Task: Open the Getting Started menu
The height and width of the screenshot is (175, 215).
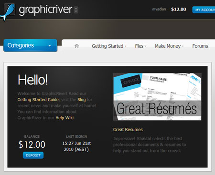Action: [109, 46]
